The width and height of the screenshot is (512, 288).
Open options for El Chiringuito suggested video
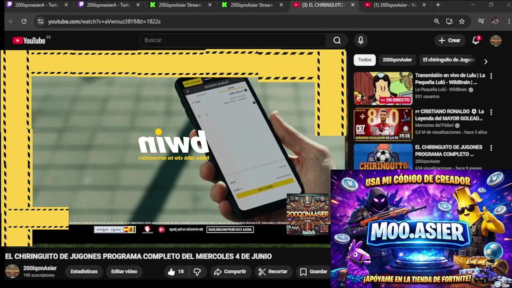tap(491, 148)
